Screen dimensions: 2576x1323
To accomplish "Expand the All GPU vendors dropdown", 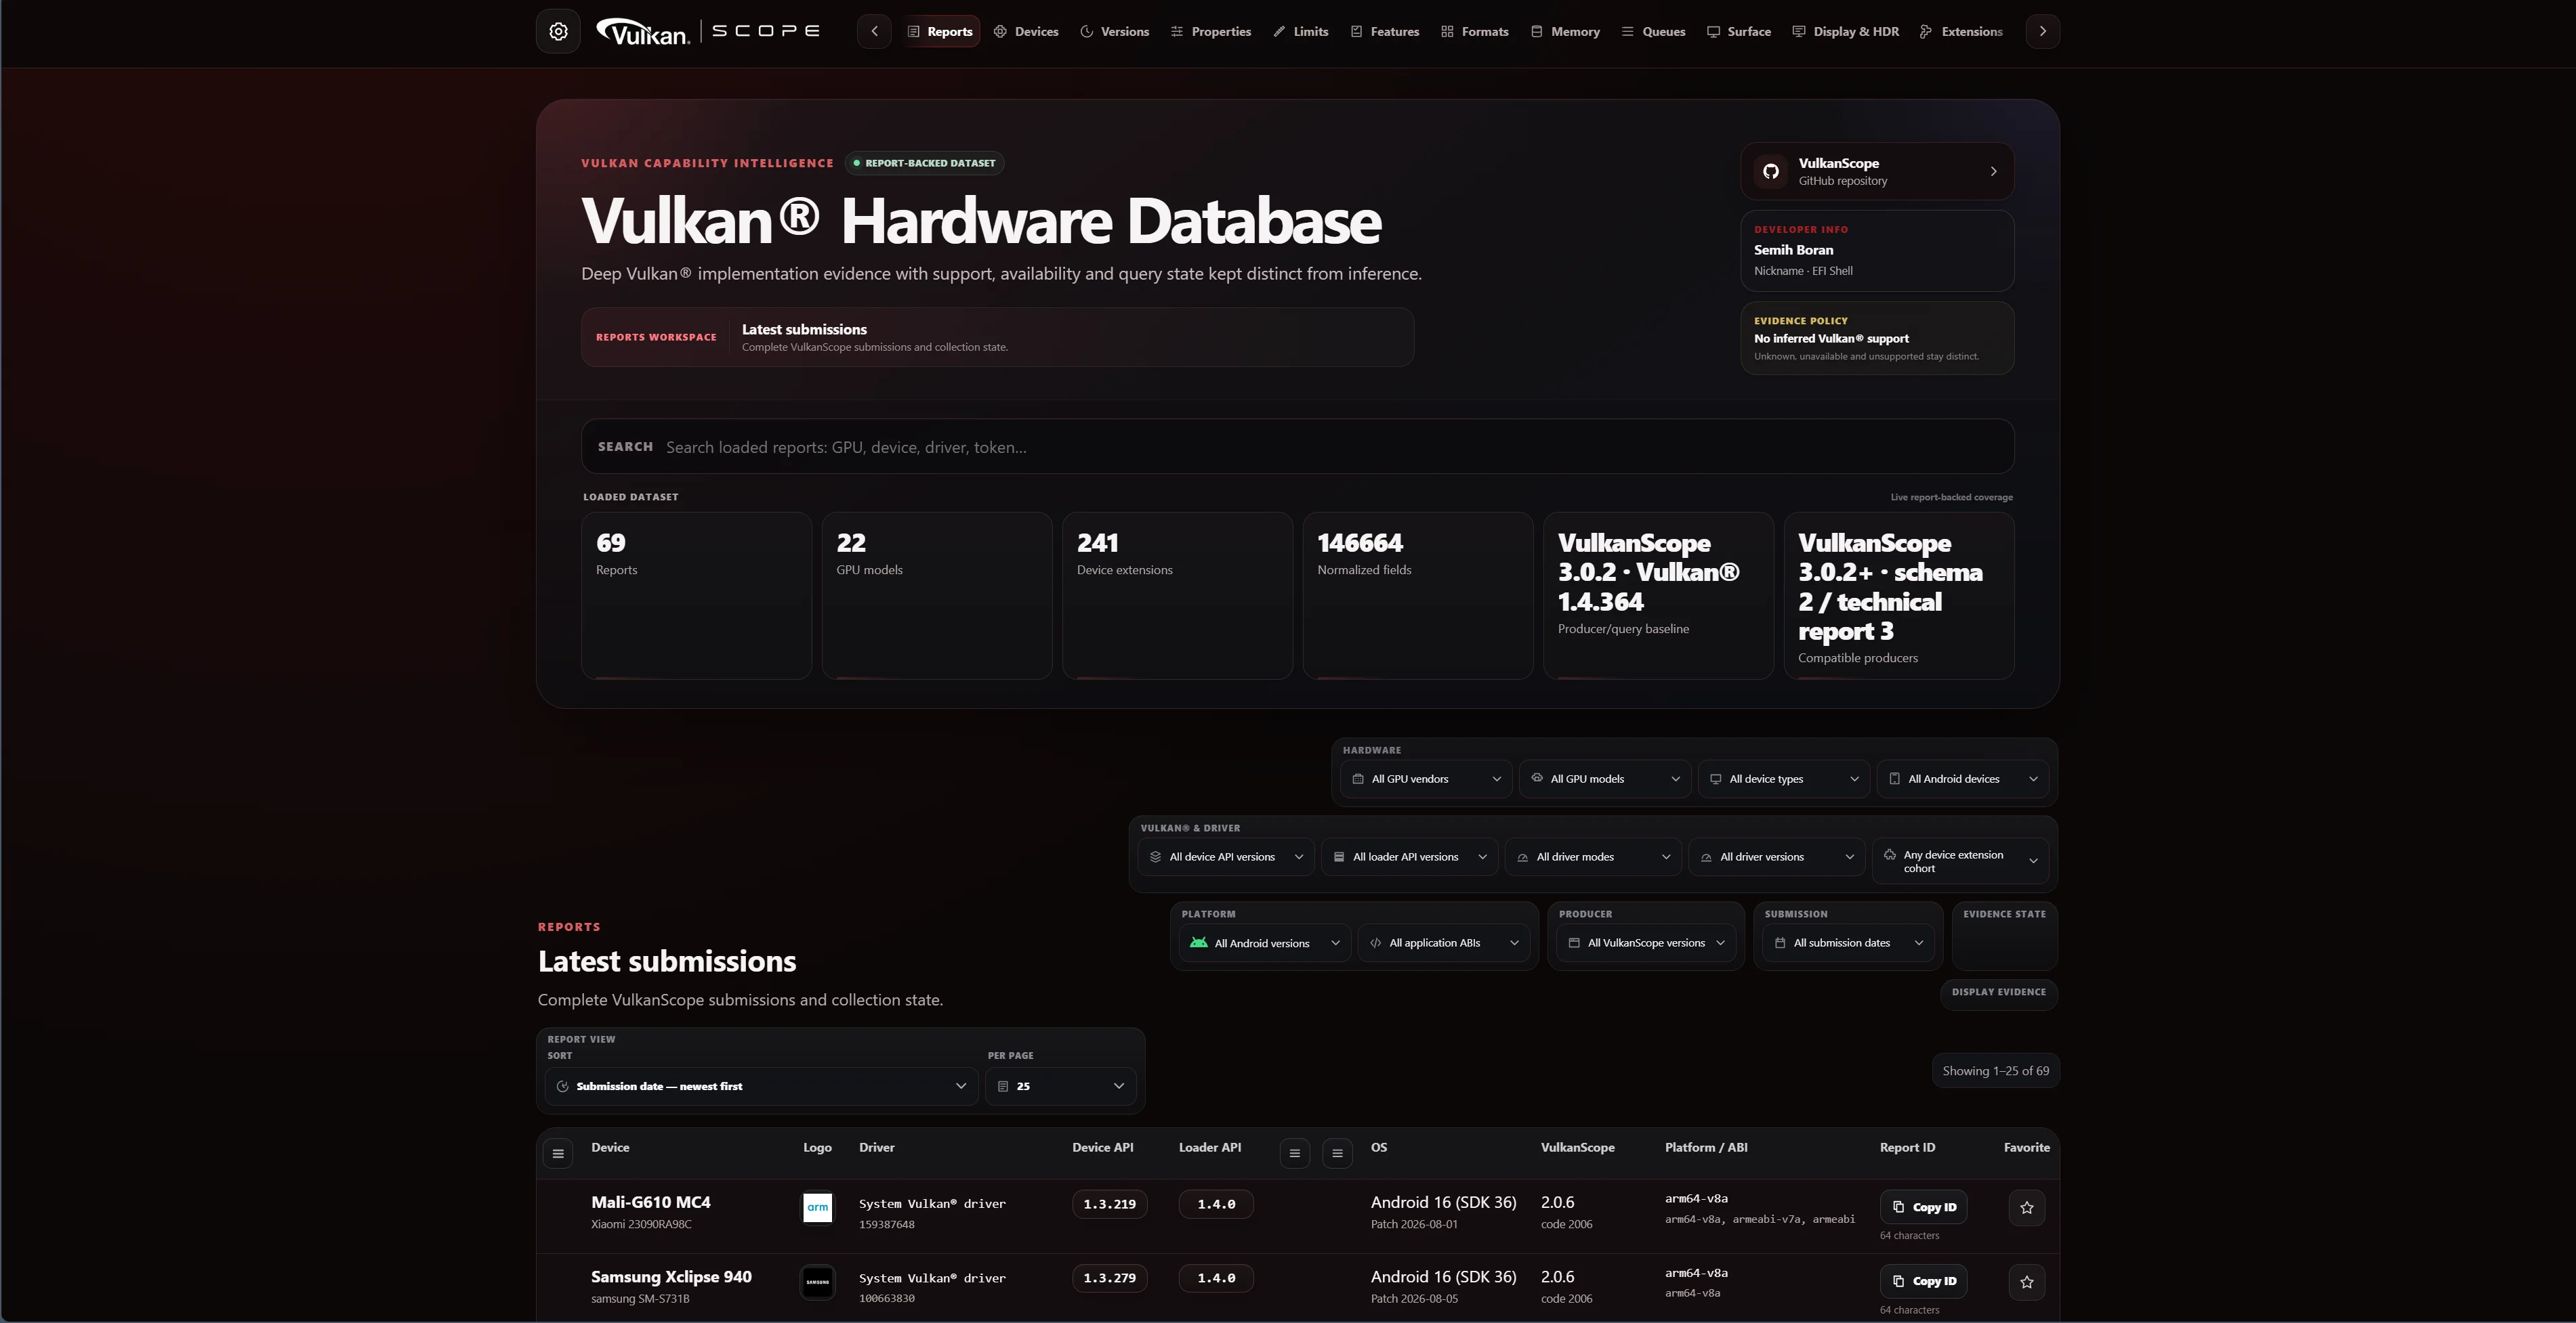I will [x=1427, y=779].
